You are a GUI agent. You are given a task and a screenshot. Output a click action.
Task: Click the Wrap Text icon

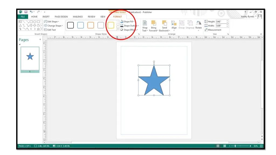145,24
